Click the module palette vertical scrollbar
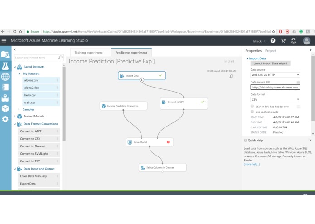 pos(64,103)
